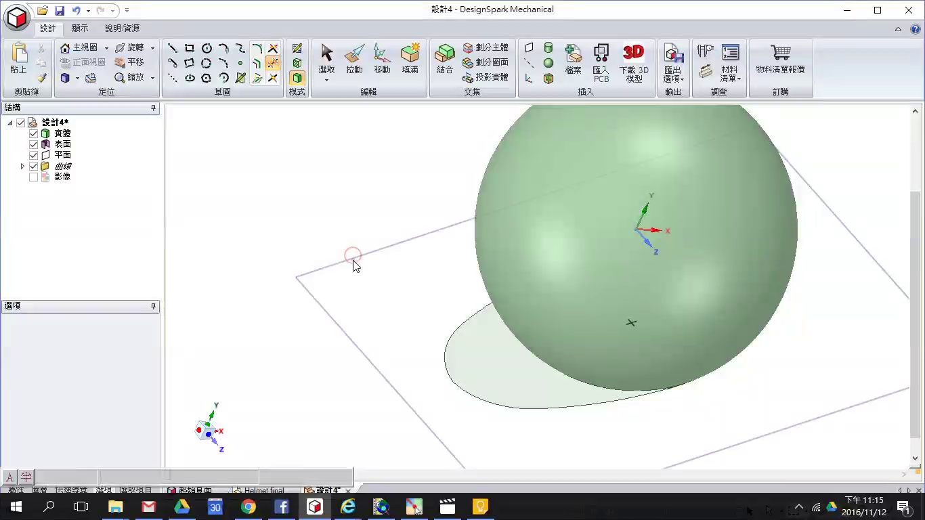Toggle the 設計4* root checkbox

pos(20,123)
